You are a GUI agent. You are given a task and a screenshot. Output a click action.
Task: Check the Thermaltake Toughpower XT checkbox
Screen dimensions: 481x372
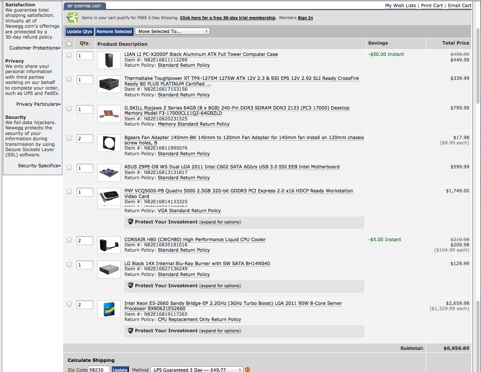tap(69, 79)
